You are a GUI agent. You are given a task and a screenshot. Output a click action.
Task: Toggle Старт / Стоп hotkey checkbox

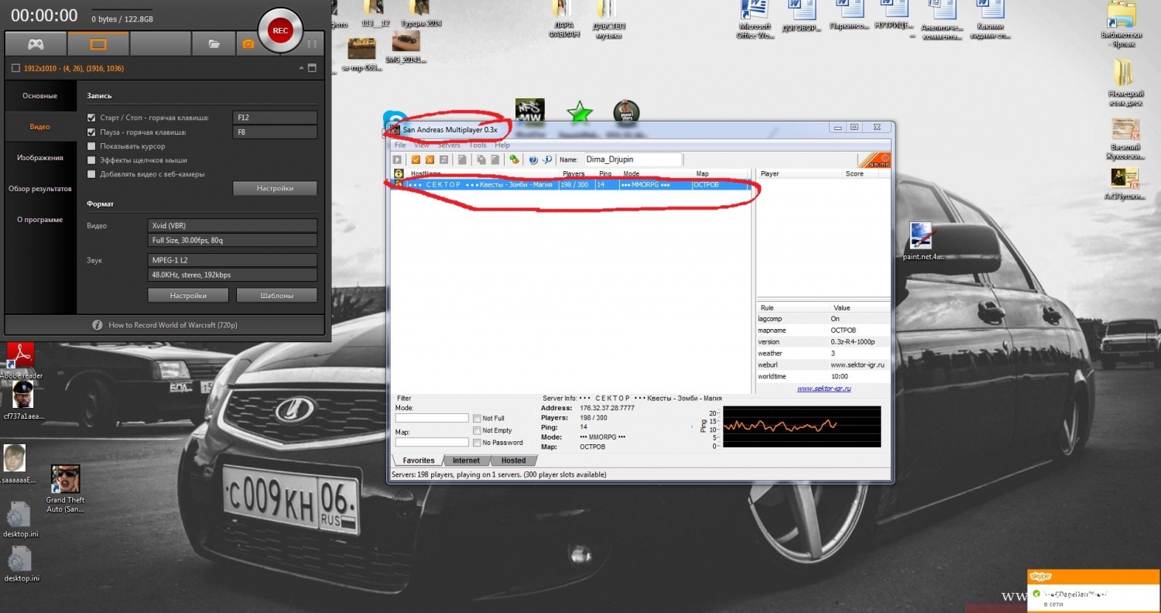[x=91, y=118]
